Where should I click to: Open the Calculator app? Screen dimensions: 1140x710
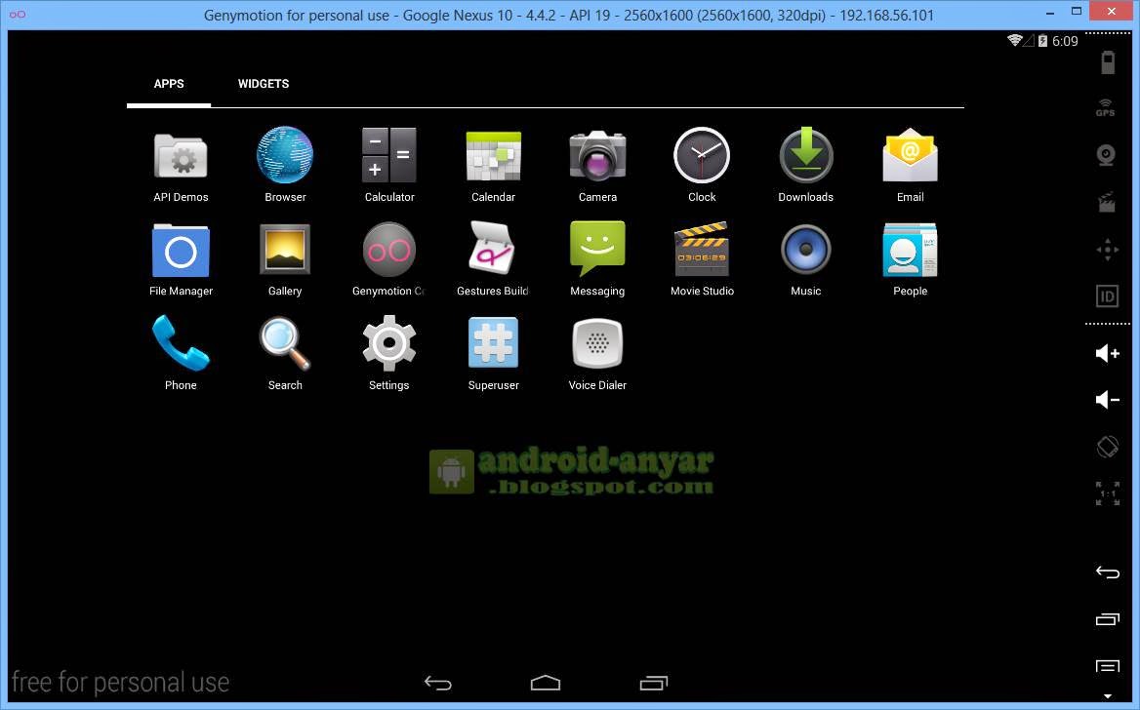(389, 164)
